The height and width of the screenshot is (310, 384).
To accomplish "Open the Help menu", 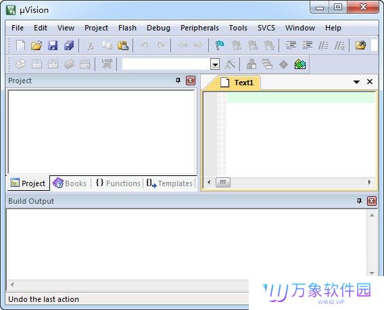I will tap(333, 28).
